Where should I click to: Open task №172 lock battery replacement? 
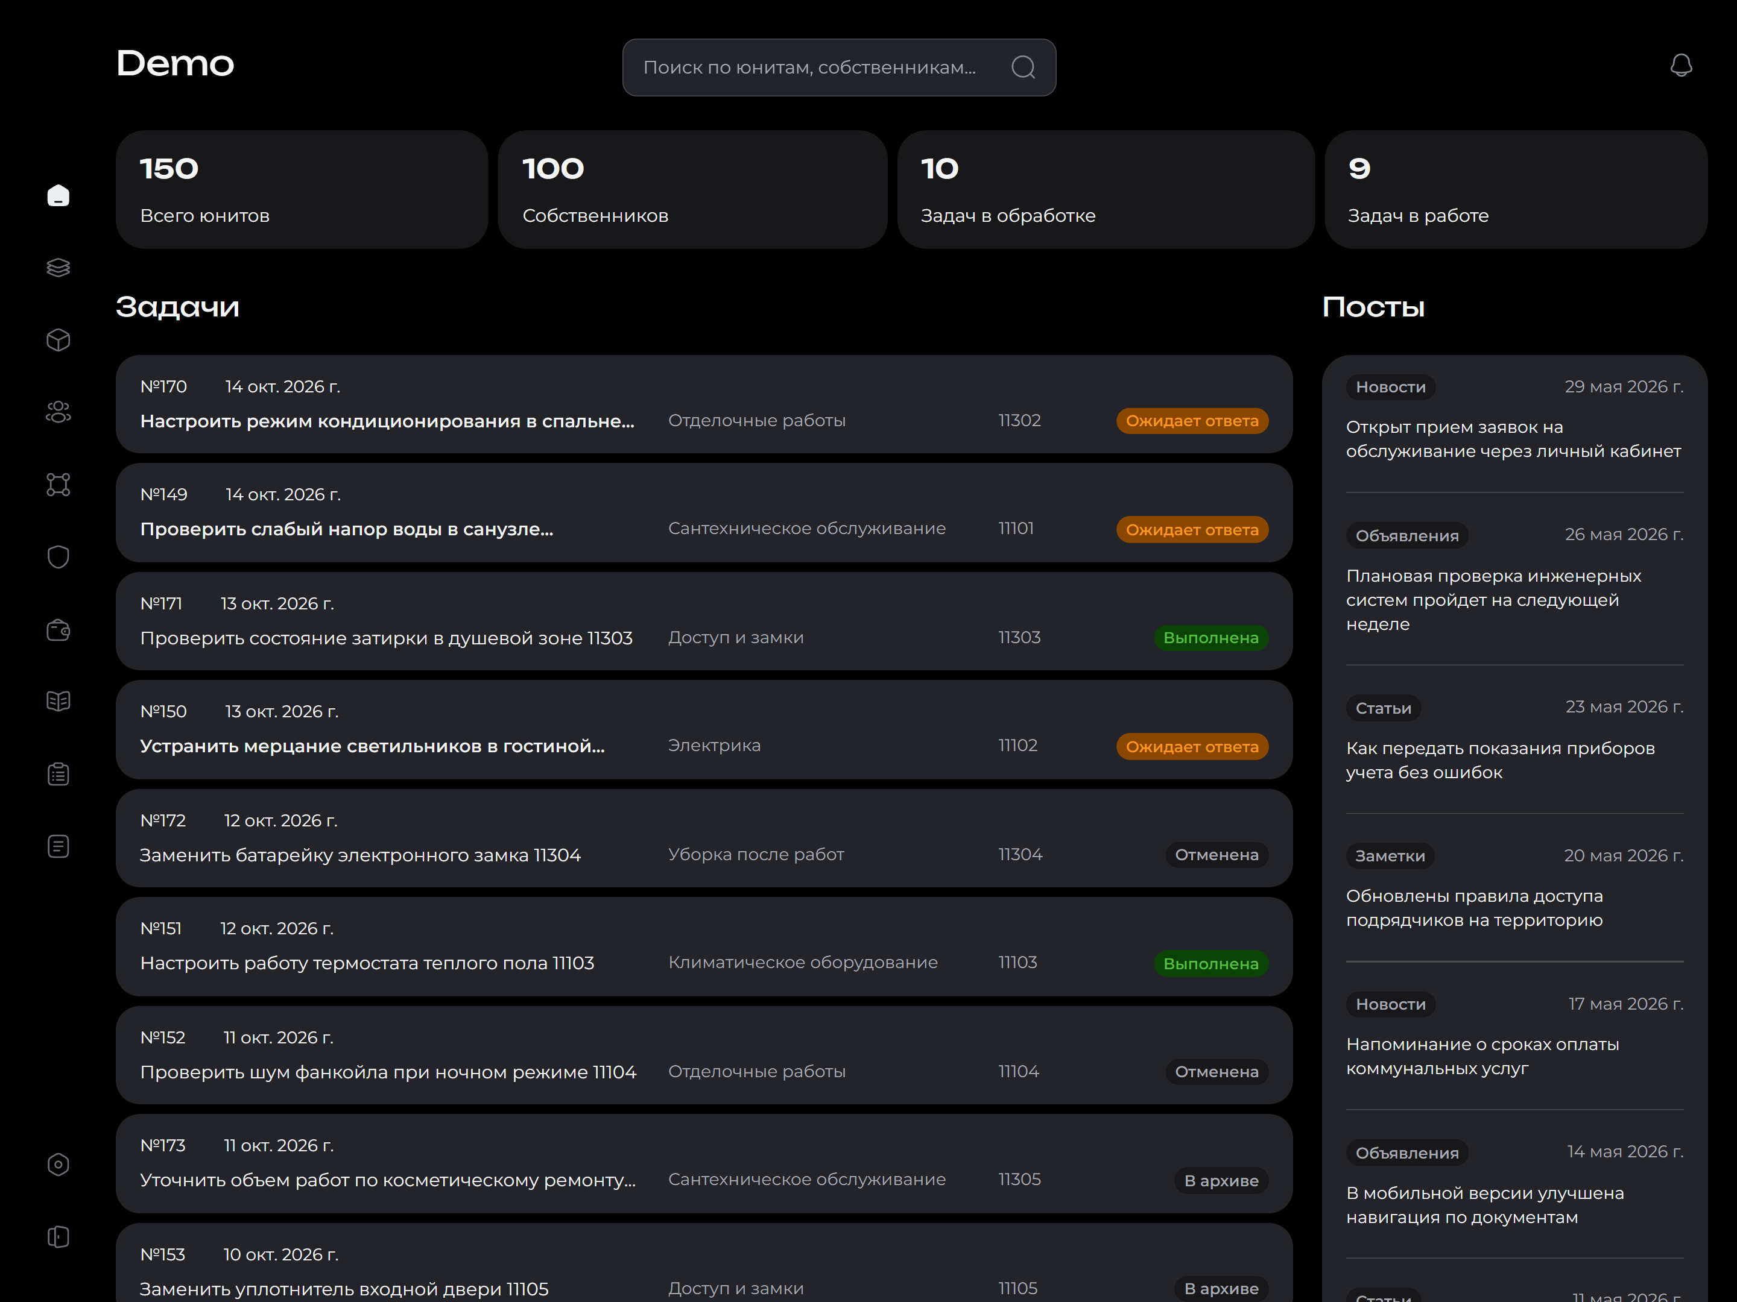tap(704, 838)
